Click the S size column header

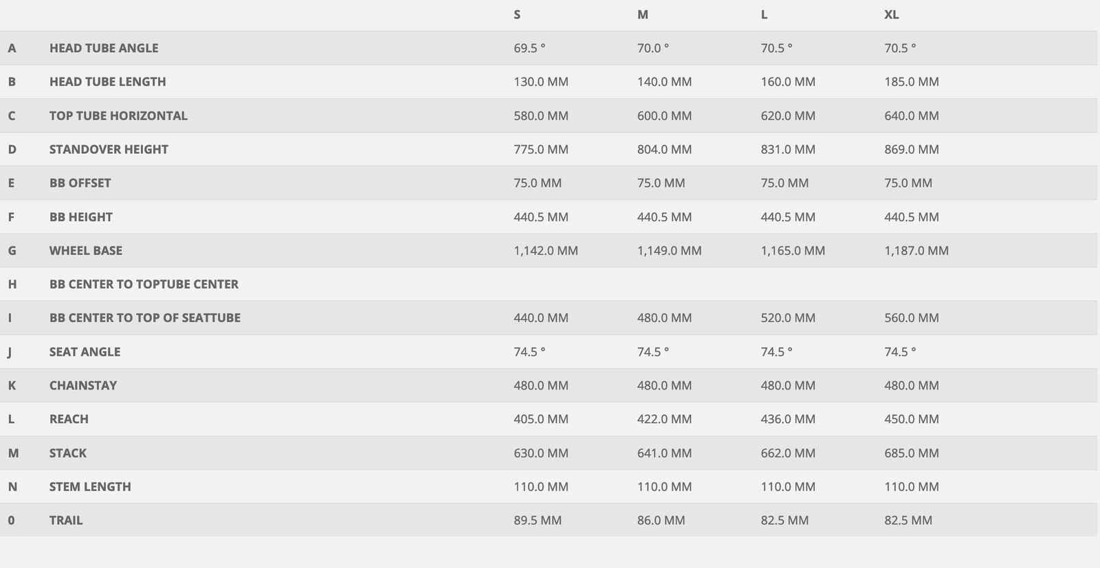[517, 14]
